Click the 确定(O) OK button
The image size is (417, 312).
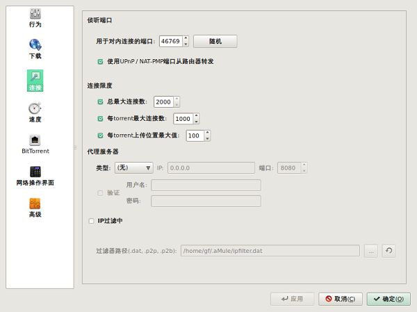pyautogui.click(x=389, y=299)
